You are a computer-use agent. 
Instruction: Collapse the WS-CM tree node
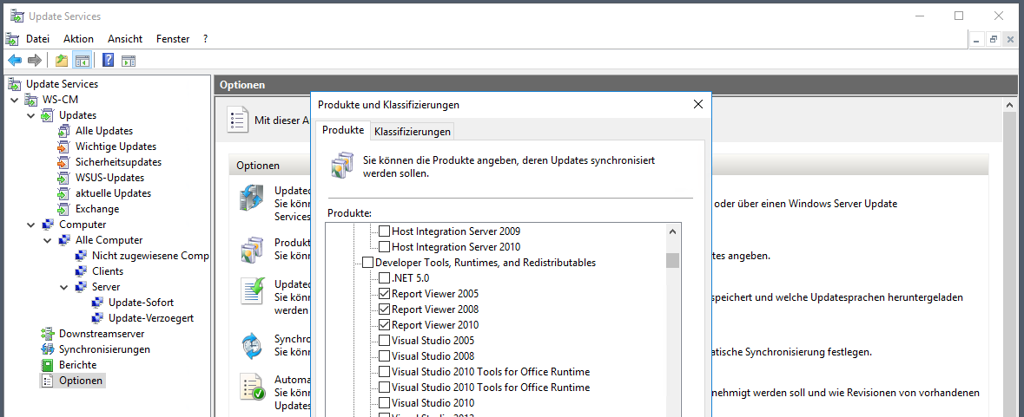coord(15,100)
